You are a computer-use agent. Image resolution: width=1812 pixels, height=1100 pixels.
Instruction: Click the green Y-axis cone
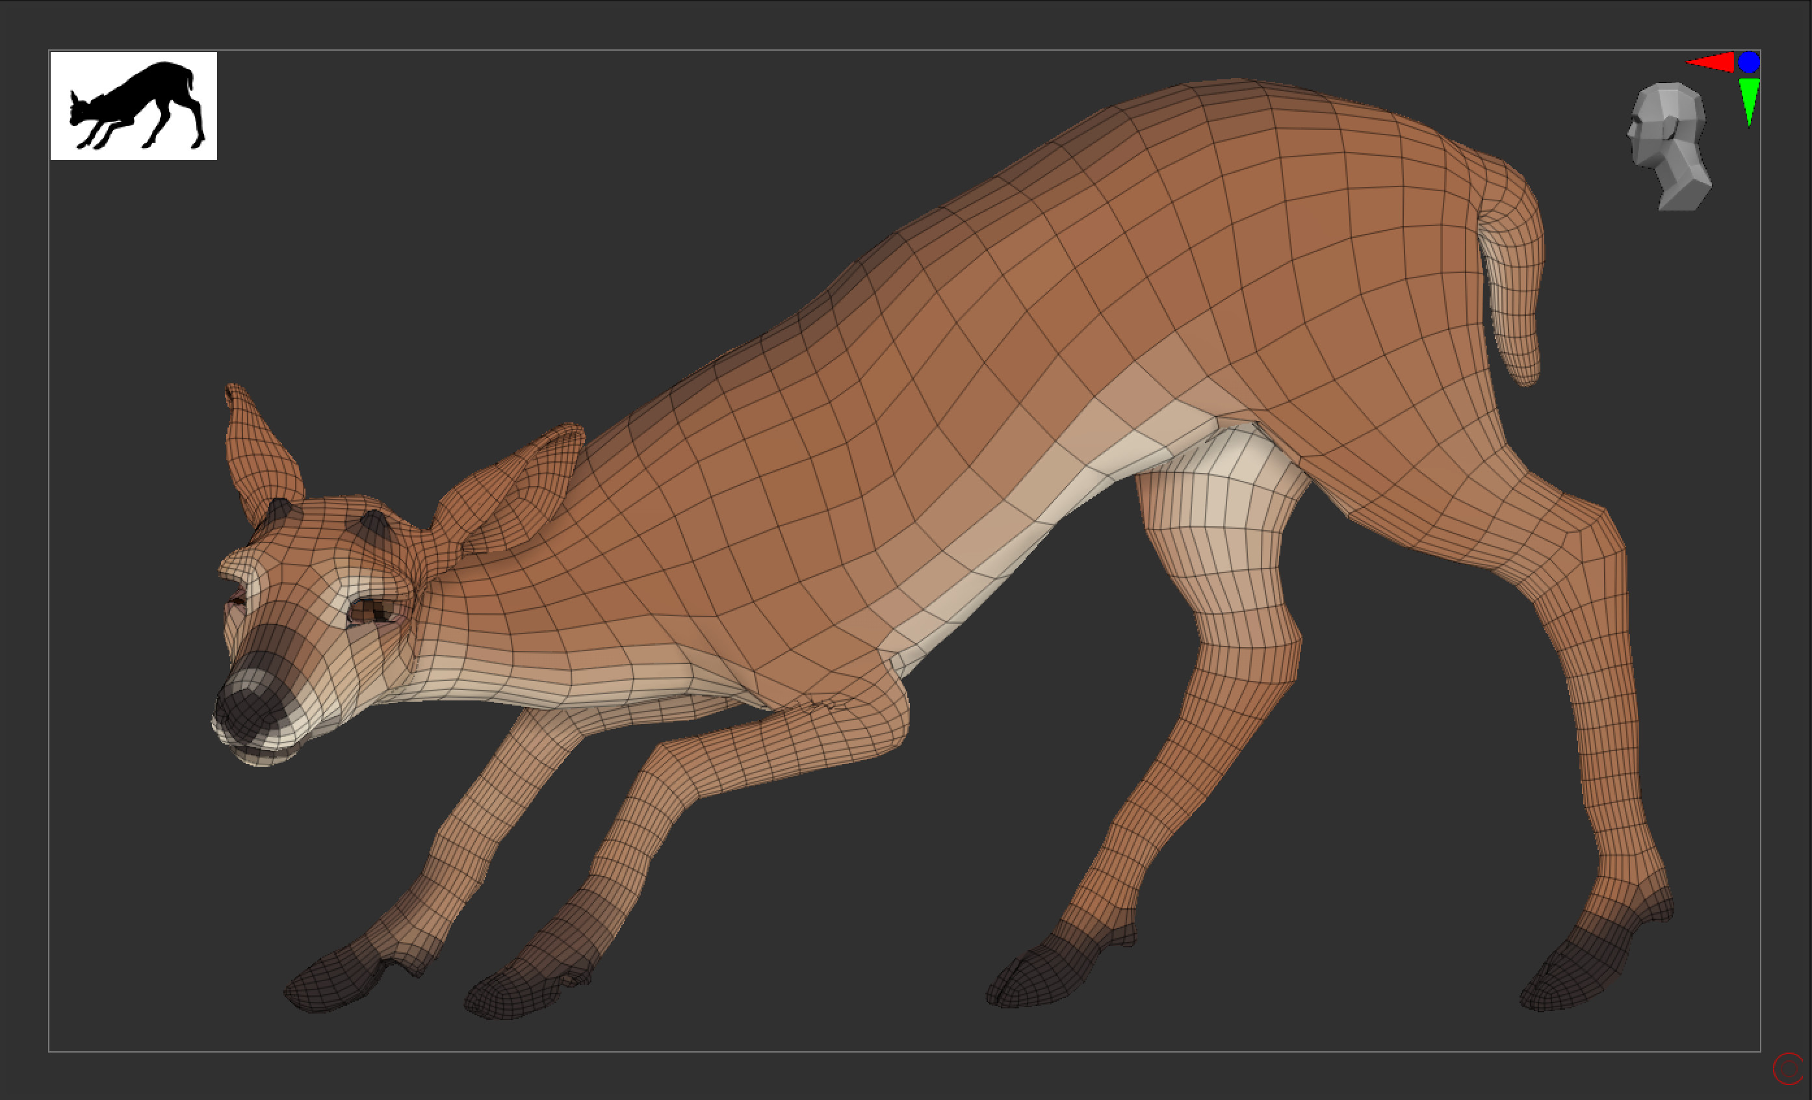(1749, 101)
